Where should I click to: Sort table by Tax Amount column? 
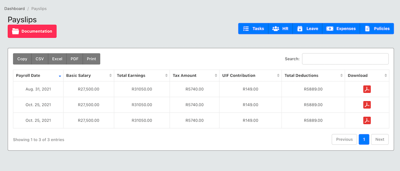coord(195,76)
